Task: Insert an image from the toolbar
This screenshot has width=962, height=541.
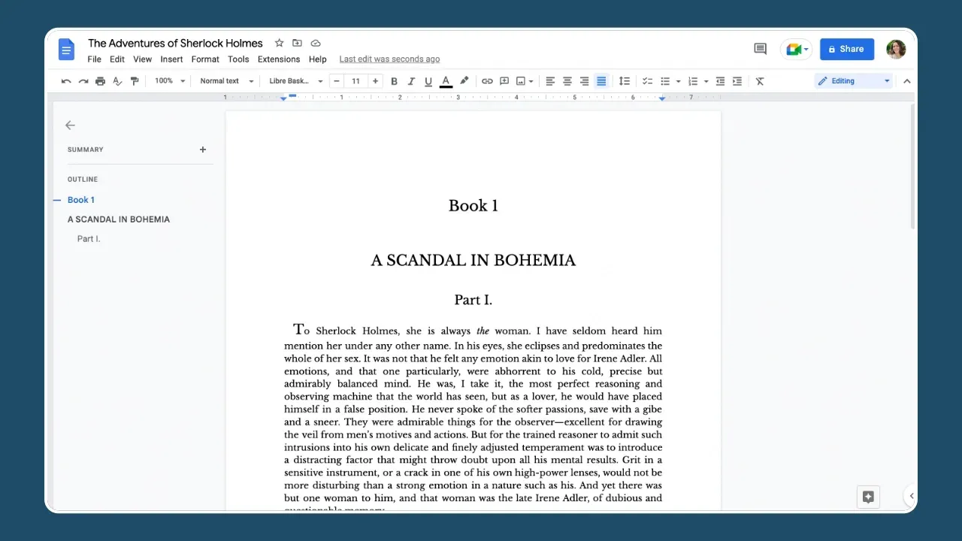Action: point(522,80)
